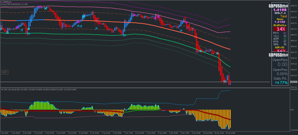The image size is (298, 135).
Task: Click the lower GBPUSDm# panel header
Action: point(278,55)
